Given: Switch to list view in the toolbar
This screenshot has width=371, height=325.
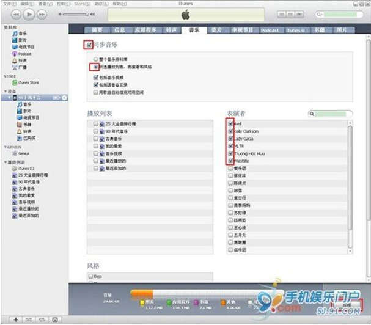Looking at the screenshot, I should 282,15.
